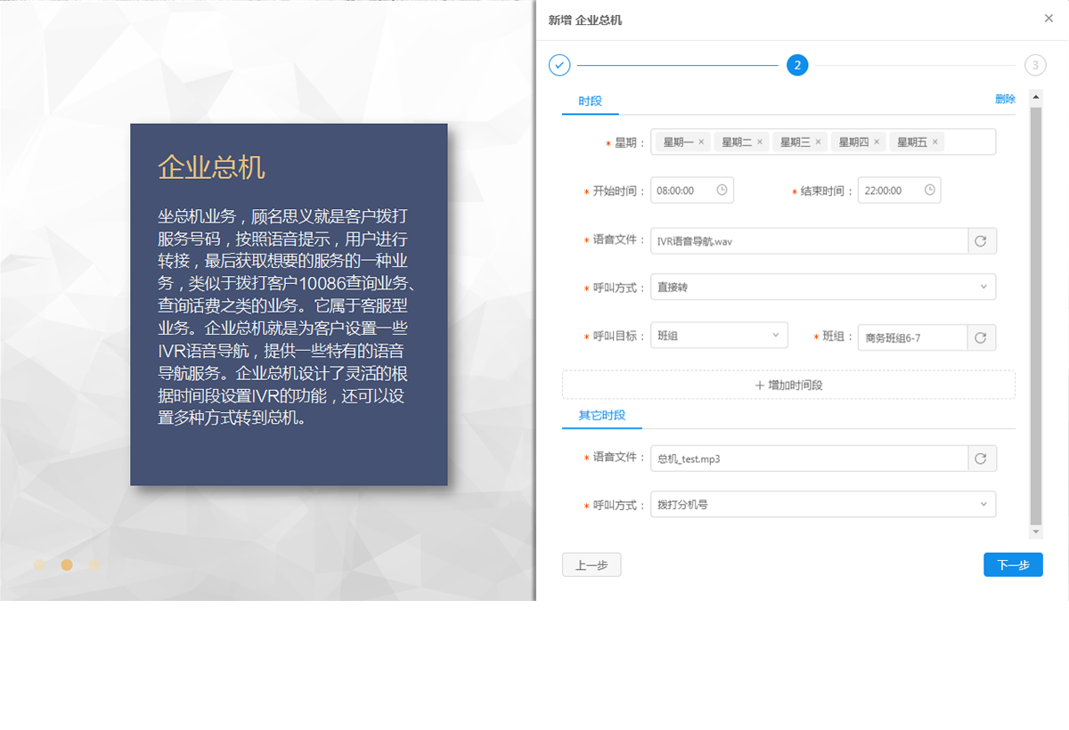Screen dimensions: 1069x730
Task: Click the dialog's vertical scrollbar
Action: pos(1036,312)
